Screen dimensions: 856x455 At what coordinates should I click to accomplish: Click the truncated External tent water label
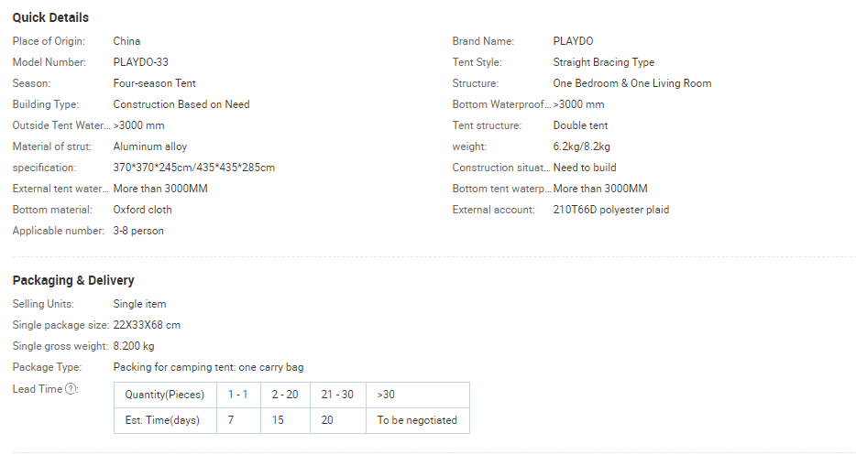(x=60, y=189)
